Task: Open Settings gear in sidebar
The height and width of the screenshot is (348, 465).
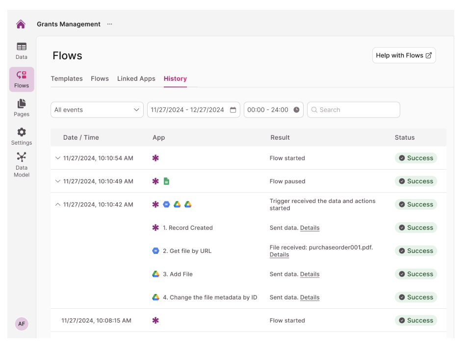Action: coord(22,136)
